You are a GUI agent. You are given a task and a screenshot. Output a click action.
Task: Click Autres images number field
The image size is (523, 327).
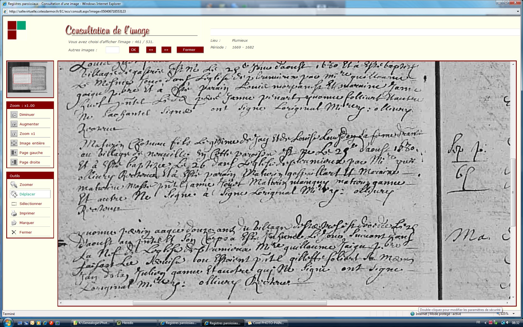112,50
